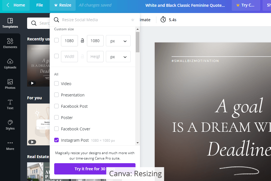Screen dimensions: 271x181
Task: Click the For you section heading
Action: pyautogui.click(x=34, y=98)
